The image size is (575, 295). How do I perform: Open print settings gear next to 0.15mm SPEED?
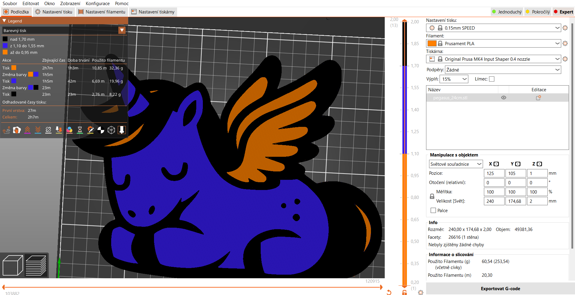565,28
